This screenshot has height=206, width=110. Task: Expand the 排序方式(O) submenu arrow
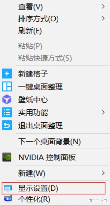[103, 18]
